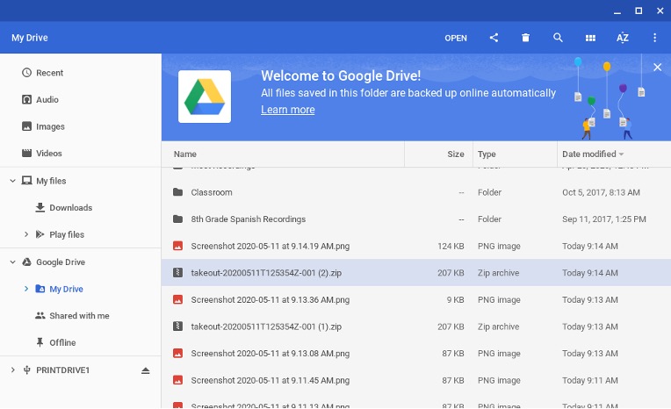This screenshot has width=671, height=409.
Task: Click the OPEN button
Action: [456, 38]
